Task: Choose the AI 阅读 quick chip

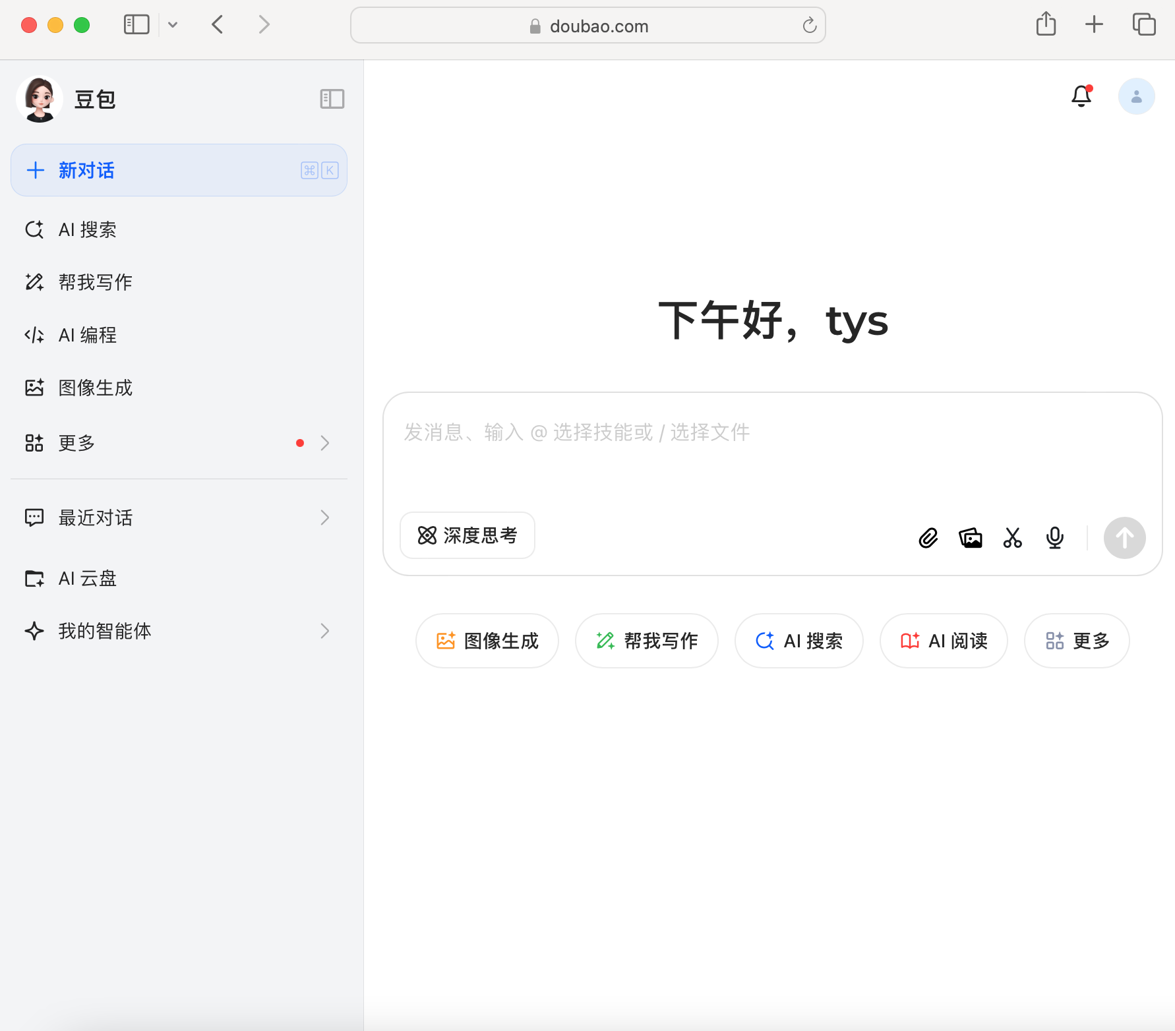Action: (x=944, y=641)
